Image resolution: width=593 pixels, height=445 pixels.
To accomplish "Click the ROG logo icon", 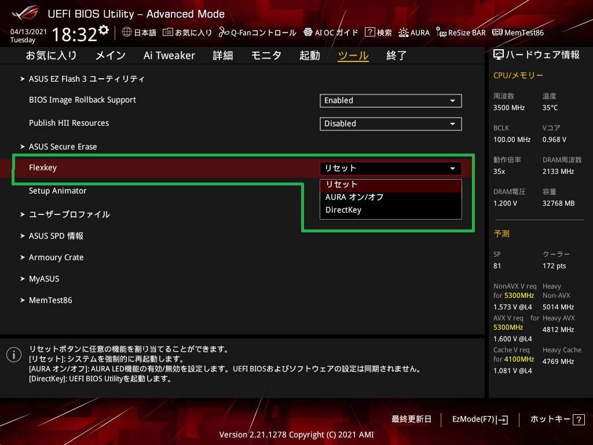I will (25, 13).
